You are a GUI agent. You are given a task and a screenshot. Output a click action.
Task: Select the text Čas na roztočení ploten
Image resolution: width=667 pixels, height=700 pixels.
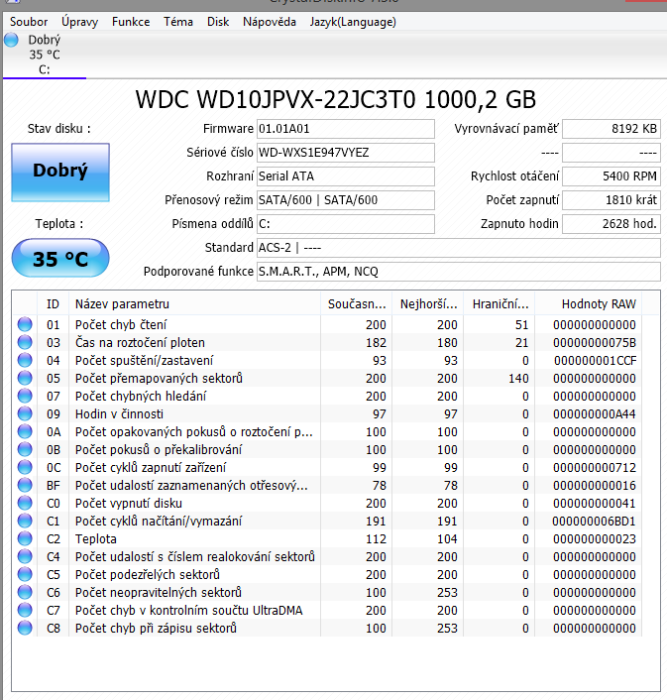click(140, 343)
